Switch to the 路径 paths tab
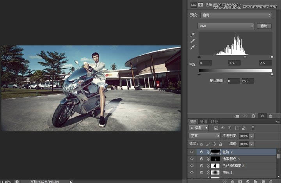 tap(213, 121)
